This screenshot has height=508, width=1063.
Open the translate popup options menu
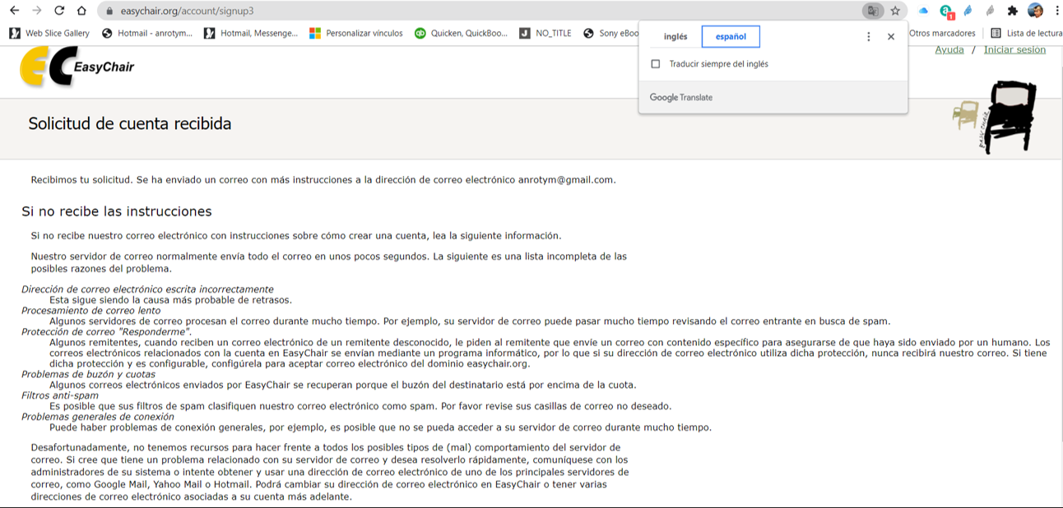pyautogui.click(x=868, y=37)
